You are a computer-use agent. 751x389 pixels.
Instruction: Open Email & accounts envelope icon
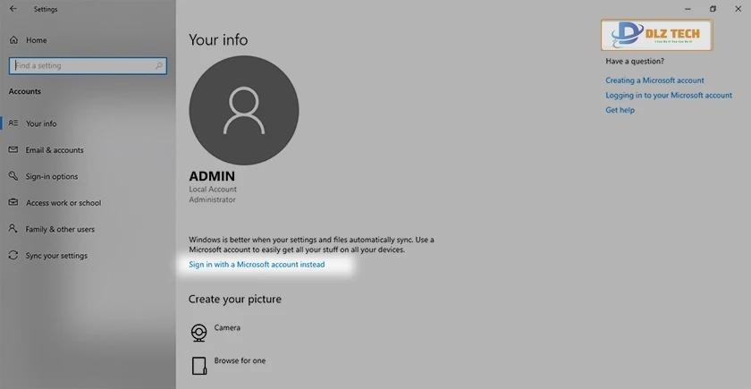[13, 150]
